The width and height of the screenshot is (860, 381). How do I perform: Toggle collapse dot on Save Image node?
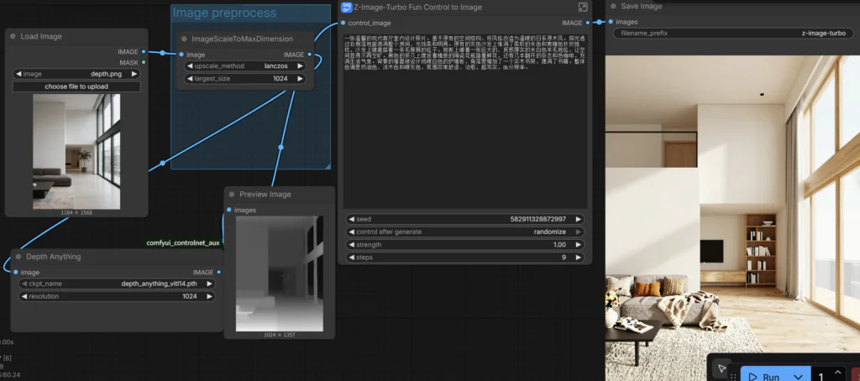click(614, 7)
